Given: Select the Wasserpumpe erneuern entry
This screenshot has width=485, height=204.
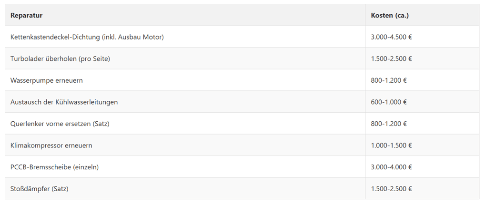Looking at the screenshot, I should coord(46,80).
